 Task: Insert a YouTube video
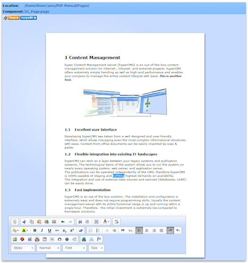click(37, 239)
